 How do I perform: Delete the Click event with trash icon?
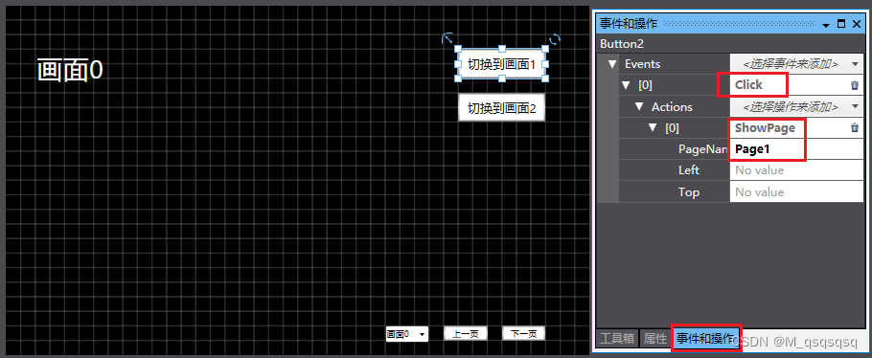tap(855, 85)
